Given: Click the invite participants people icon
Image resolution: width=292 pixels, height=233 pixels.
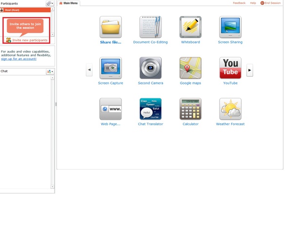Looking at the screenshot, I should (x=8, y=40).
